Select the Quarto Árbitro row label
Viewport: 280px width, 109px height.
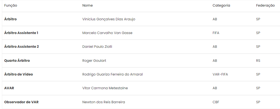coord(17,61)
